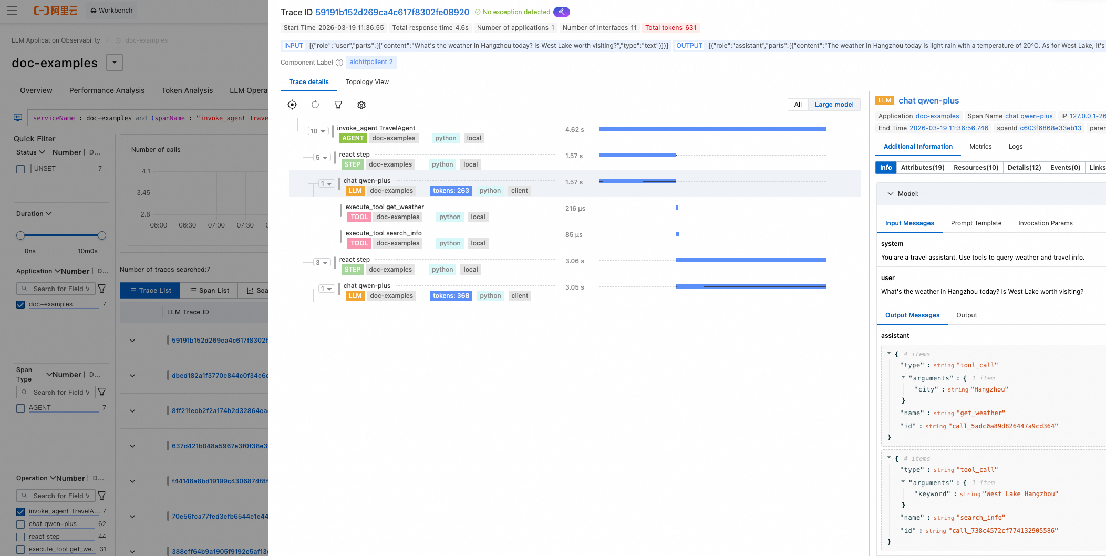
Task: Switch to the Span List view
Action: pos(209,291)
